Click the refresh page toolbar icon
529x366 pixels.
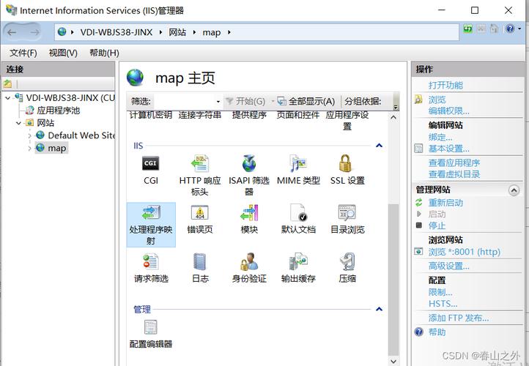pos(468,29)
